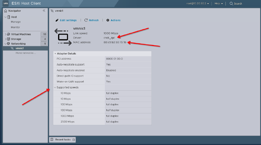Image resolution: width=261 pixels, height=145 pixels.
Task: Click the large vmnic1 adapter graphic
Action: 63,36
